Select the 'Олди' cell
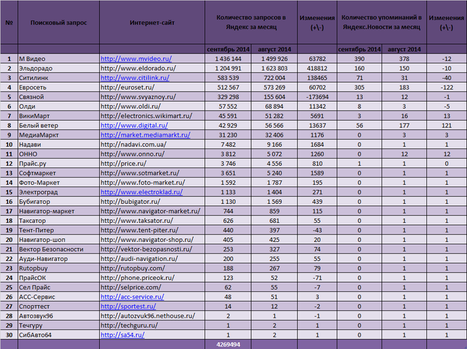Screen dimensions: 467x349 coord(58,106)
